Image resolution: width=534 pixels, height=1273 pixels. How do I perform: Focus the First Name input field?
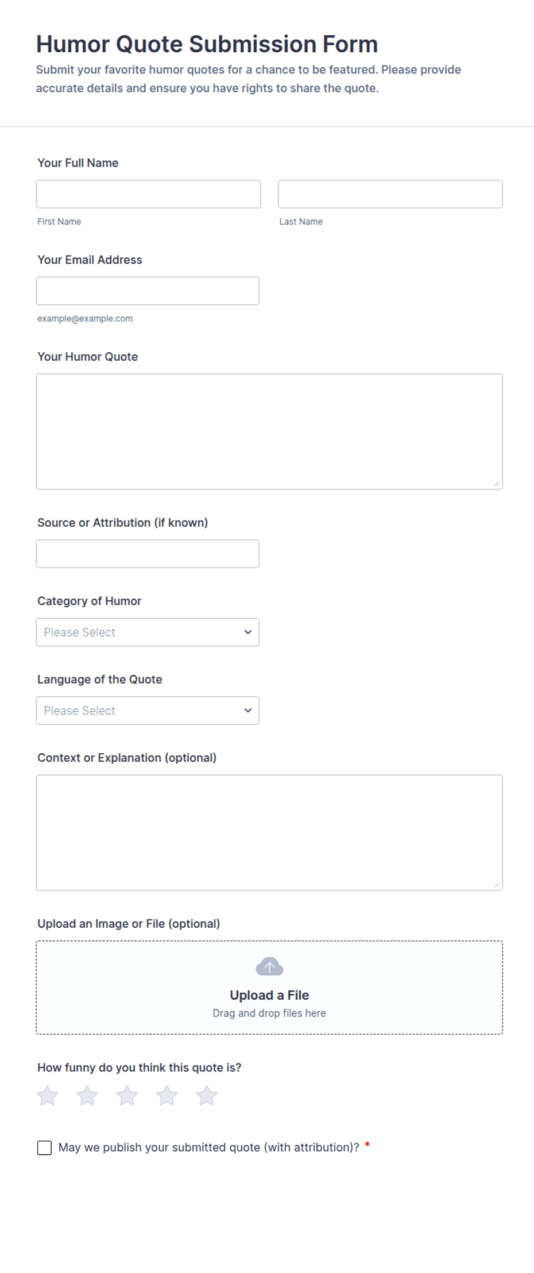coord(148,194)
